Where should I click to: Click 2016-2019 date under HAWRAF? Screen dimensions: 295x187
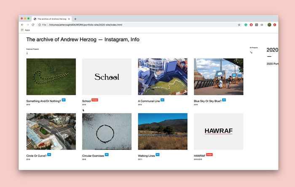coord(198,159)
